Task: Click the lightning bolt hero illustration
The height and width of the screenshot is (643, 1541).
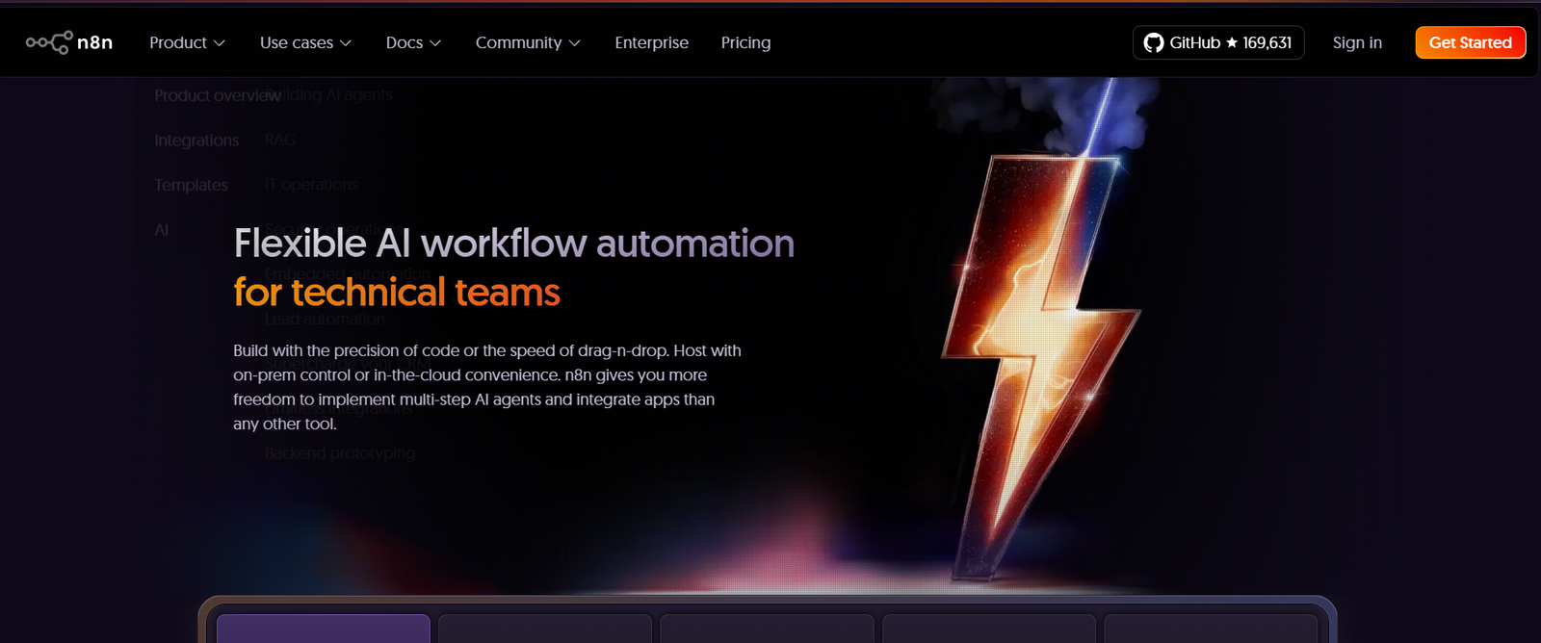Action: click(x=1040, y=366)
